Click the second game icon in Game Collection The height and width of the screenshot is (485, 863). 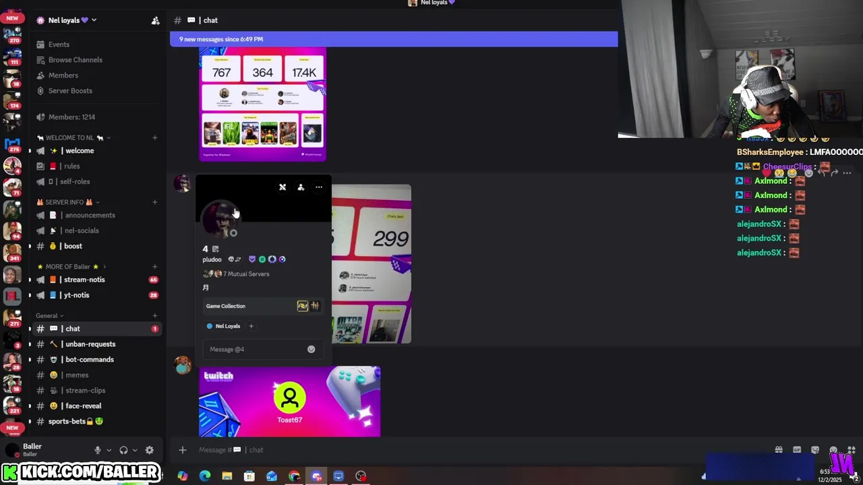(315, 306)
